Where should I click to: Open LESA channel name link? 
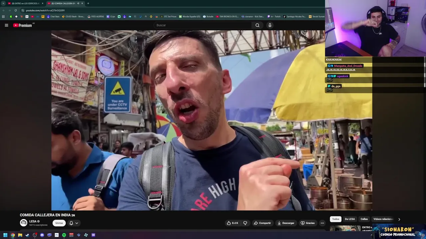pyautogui.click(x=33, y=221)
